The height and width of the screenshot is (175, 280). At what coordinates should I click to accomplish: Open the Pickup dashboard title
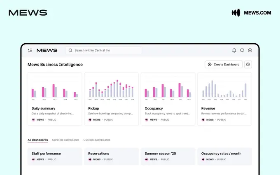93,108
